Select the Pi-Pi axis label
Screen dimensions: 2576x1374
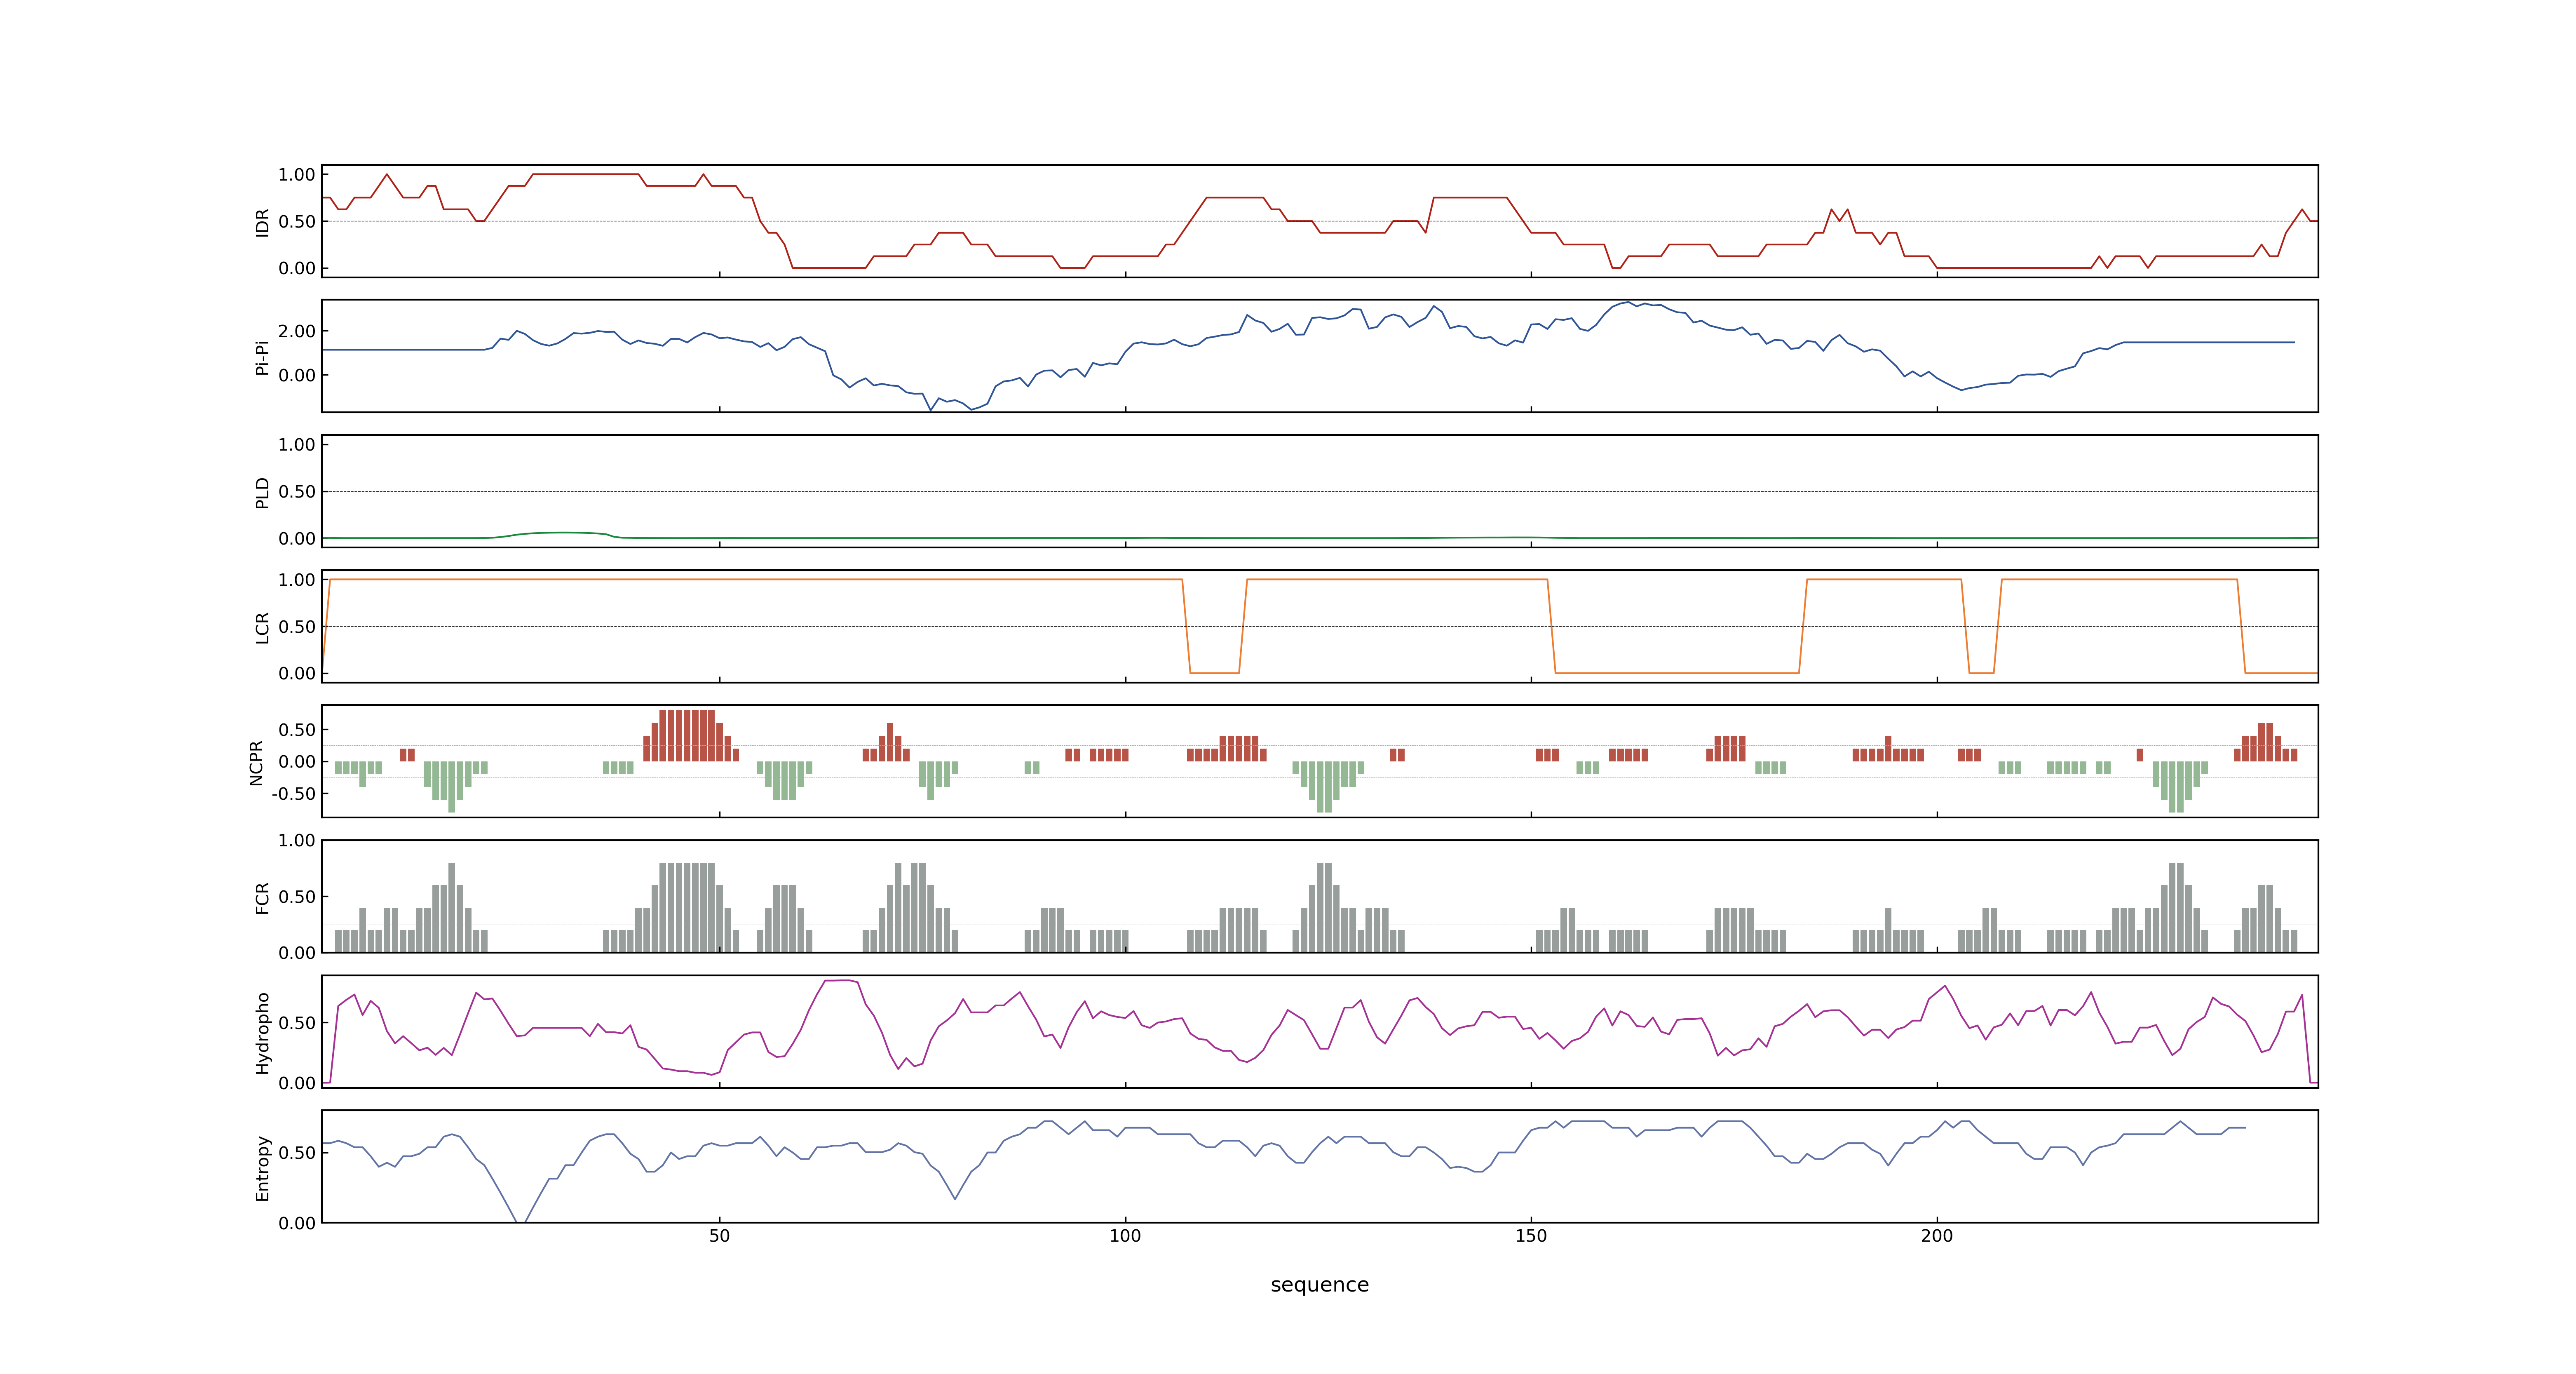point(262,357)
